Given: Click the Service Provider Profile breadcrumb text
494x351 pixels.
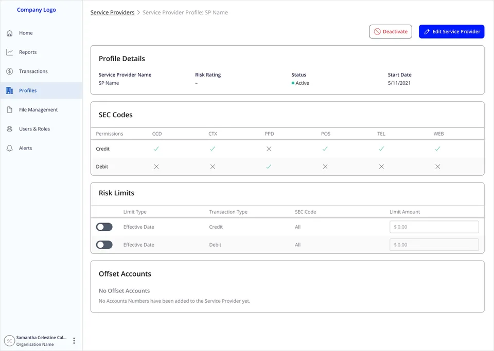Looking at the screenshot, I should coord(185,12).
